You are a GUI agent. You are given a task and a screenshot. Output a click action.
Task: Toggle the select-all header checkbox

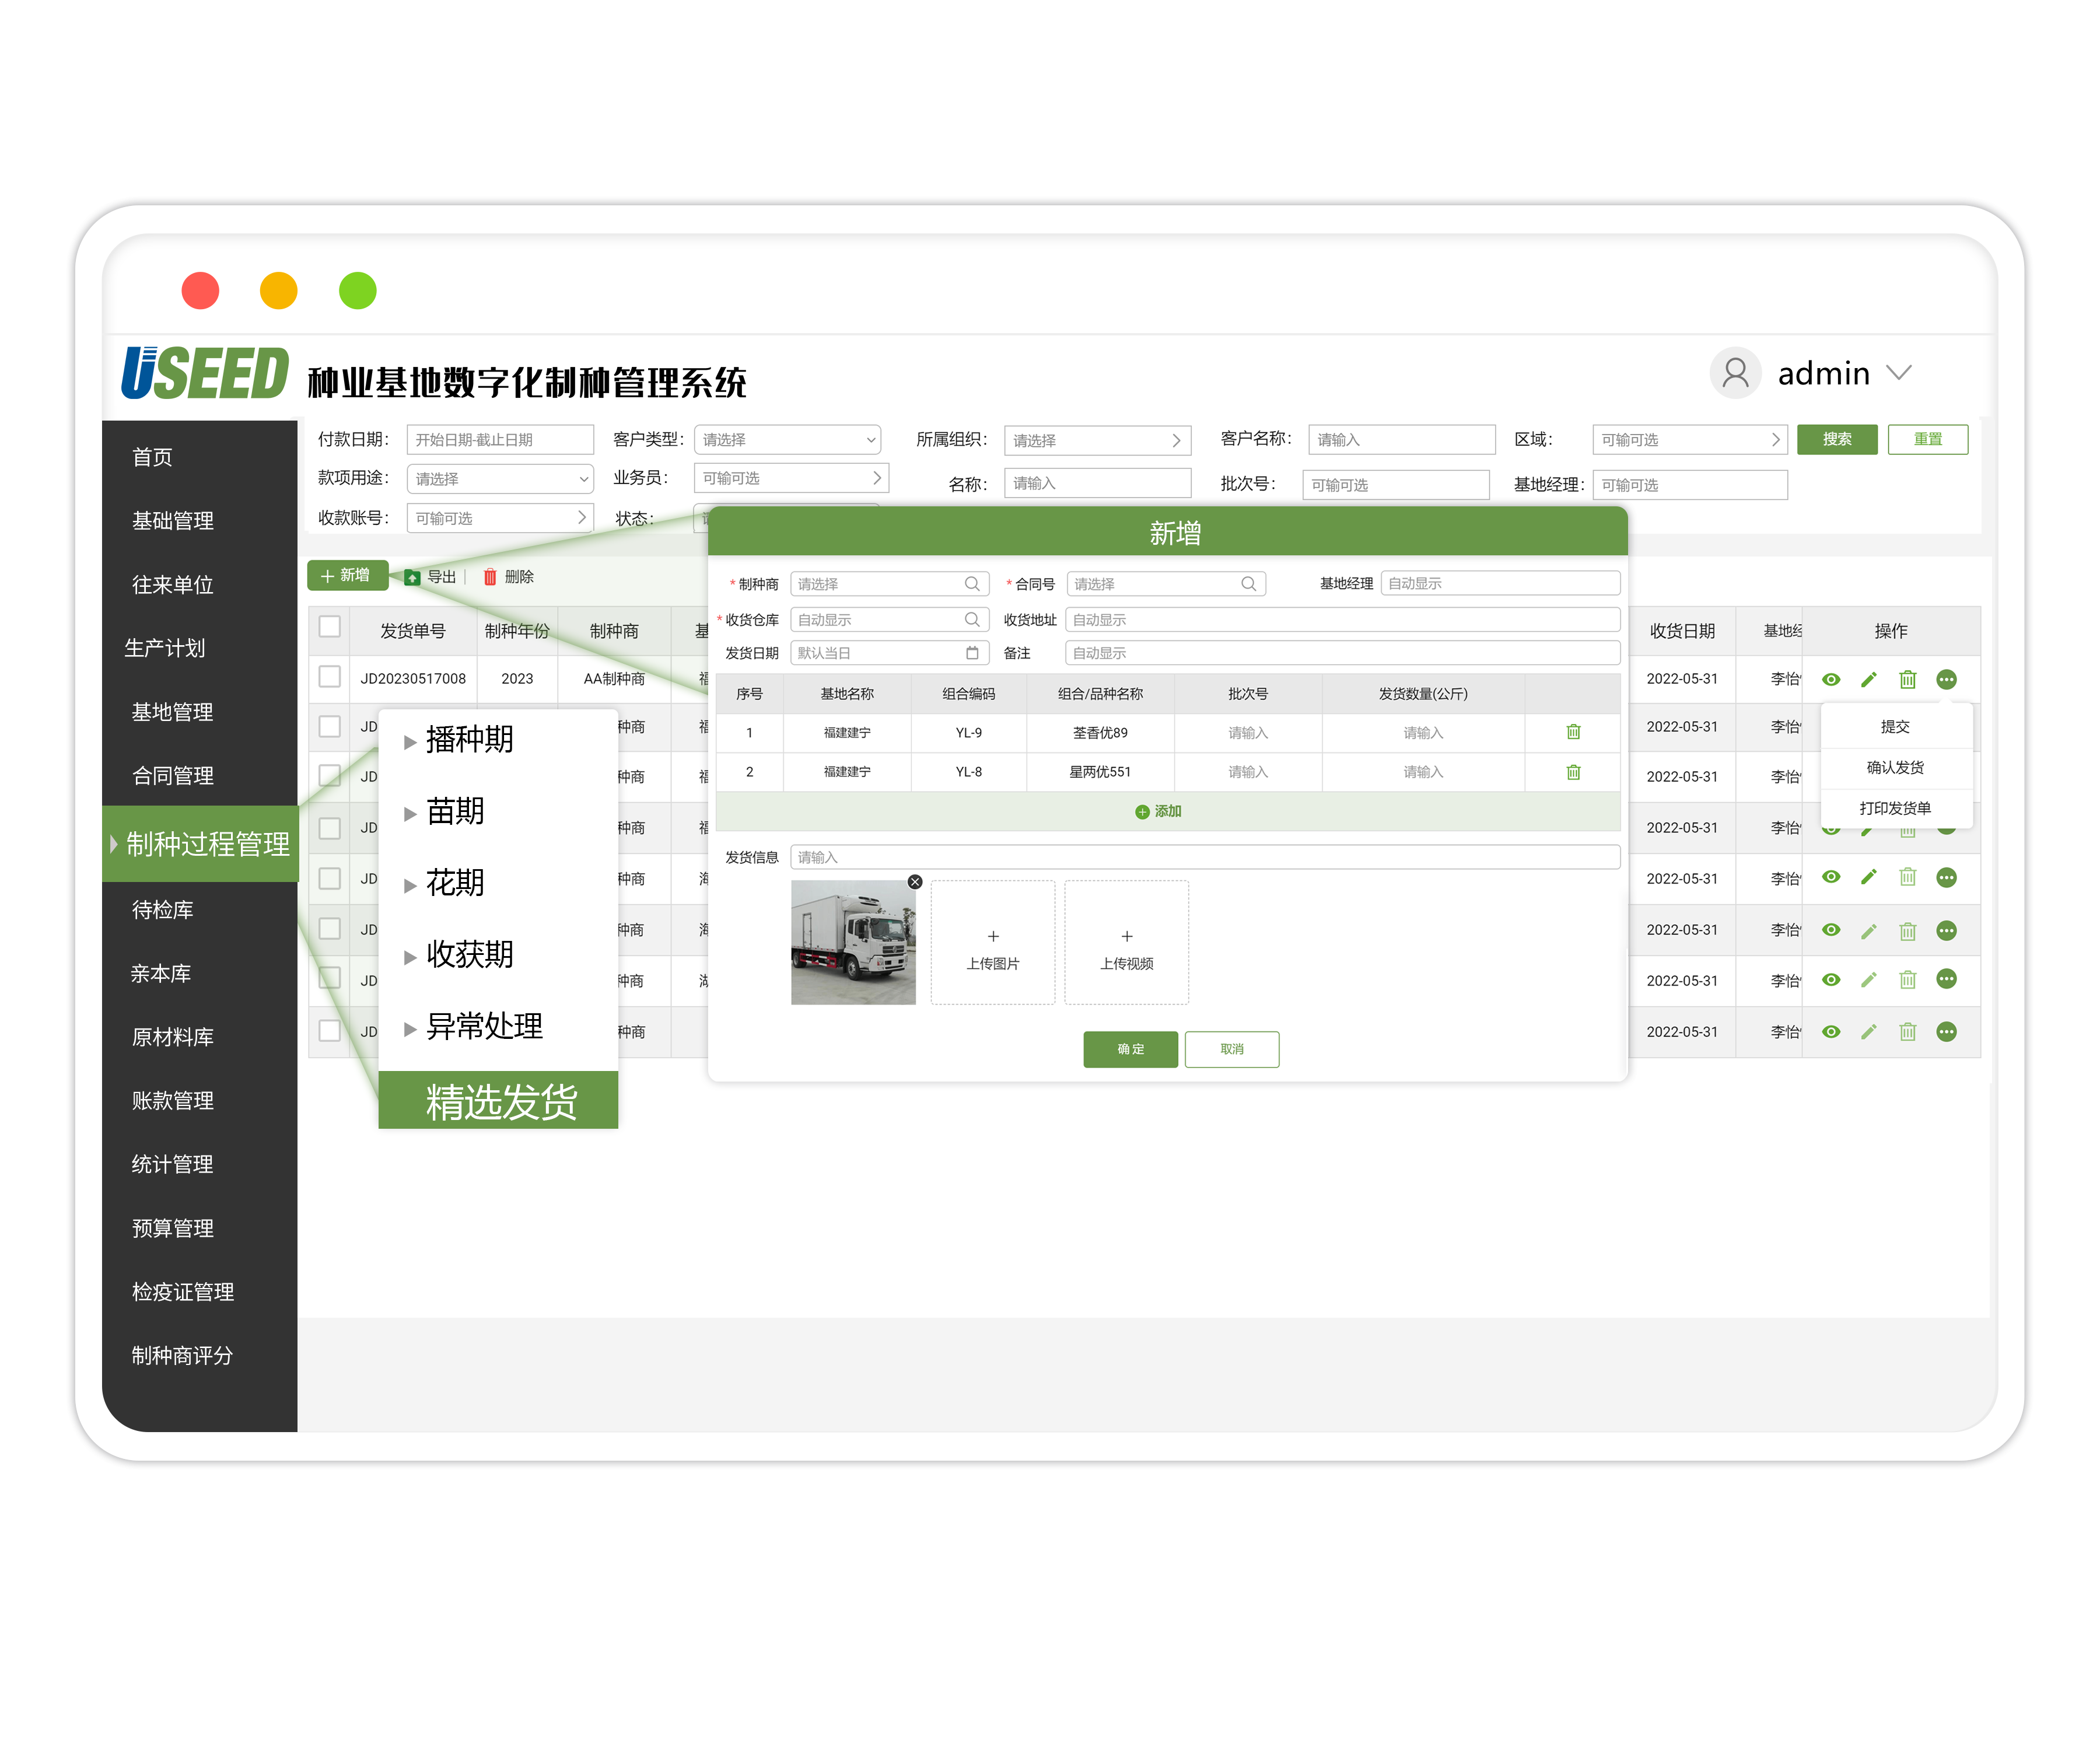[x=329, y=627]
